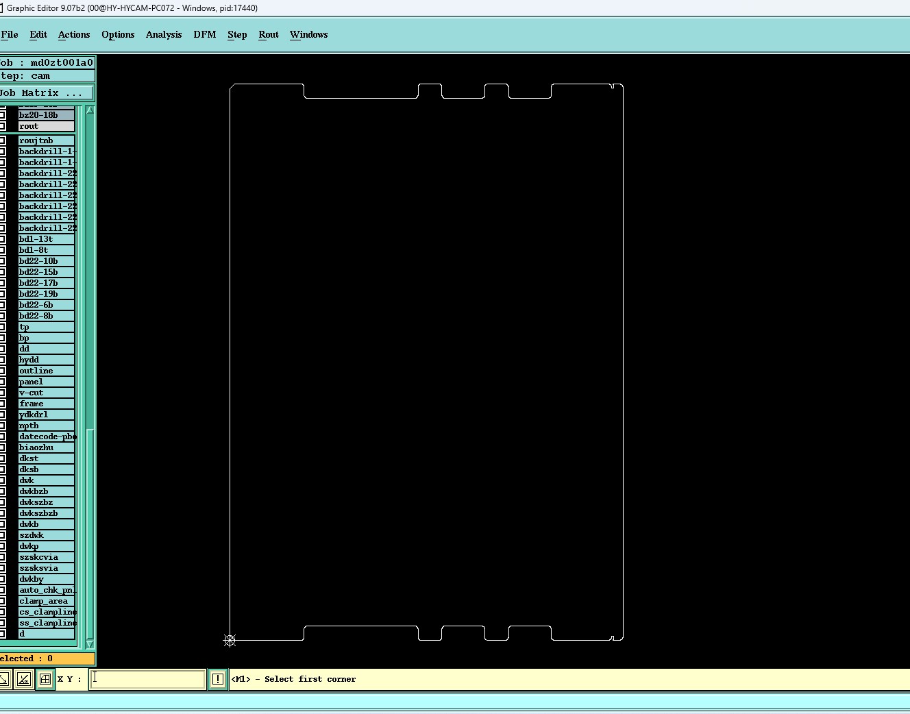Select the bp layer row
The height and width of the screenshot is (714, 910).
pos(47,338)
